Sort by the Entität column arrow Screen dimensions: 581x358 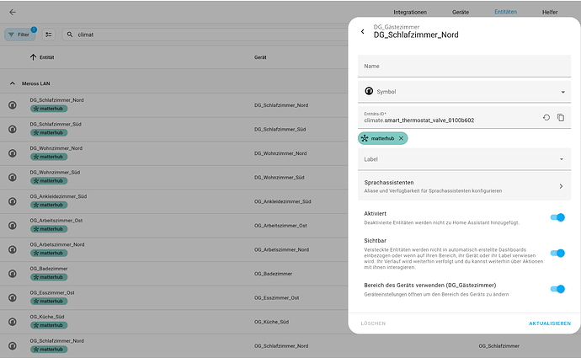(33, 57)
